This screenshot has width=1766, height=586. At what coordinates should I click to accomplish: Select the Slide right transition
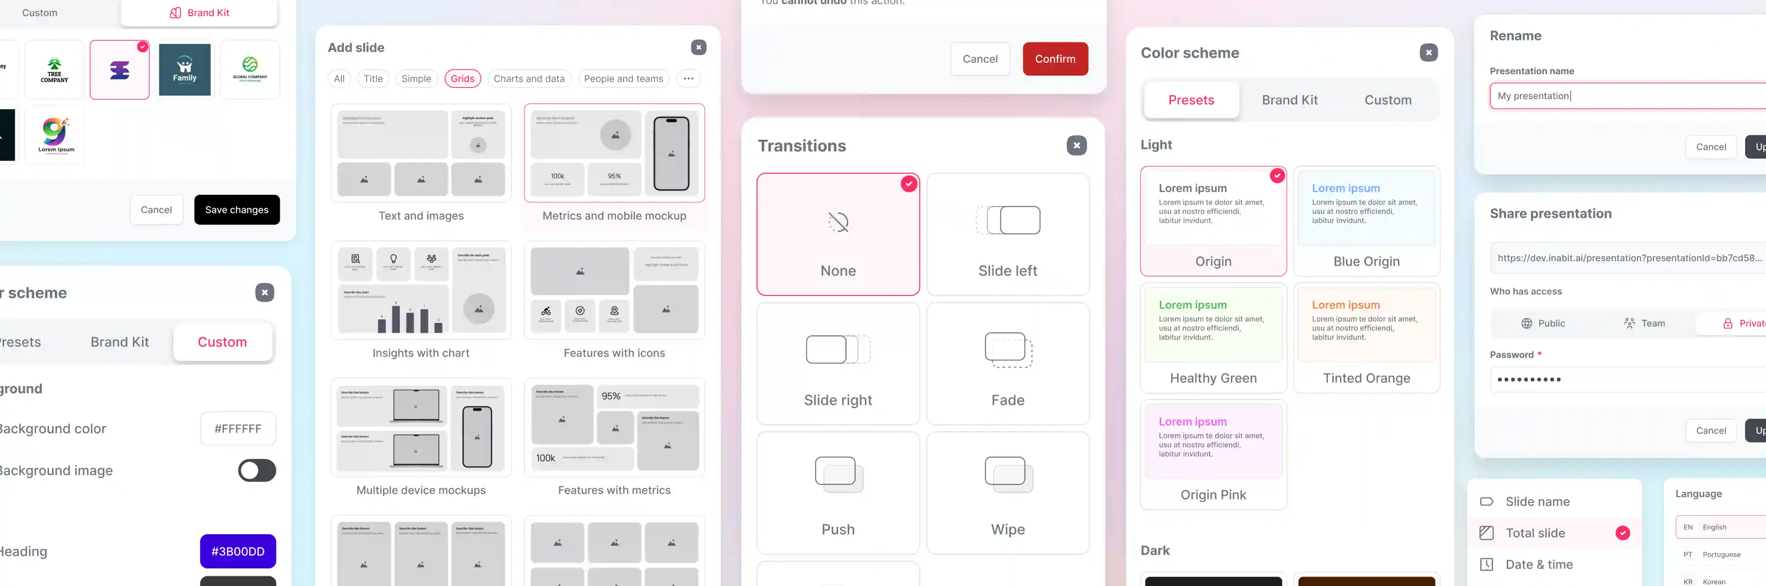[838, 363]
